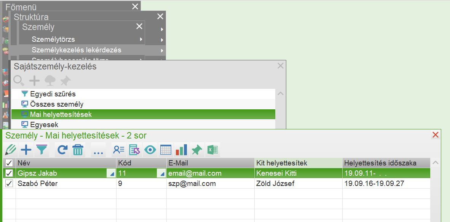Click the blue plus add-record icon
Screen dimensions: 450x222
coord(26,150)
